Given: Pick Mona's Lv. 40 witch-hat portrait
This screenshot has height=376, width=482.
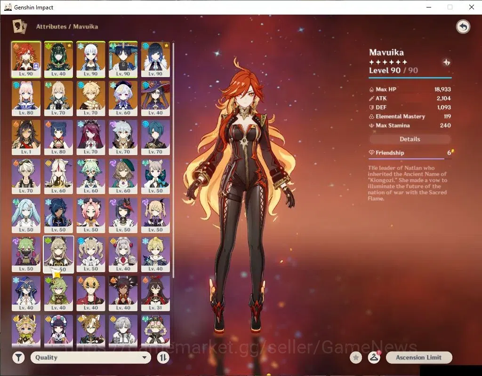Looking at the screenshot, I should [x=155, y=98].
